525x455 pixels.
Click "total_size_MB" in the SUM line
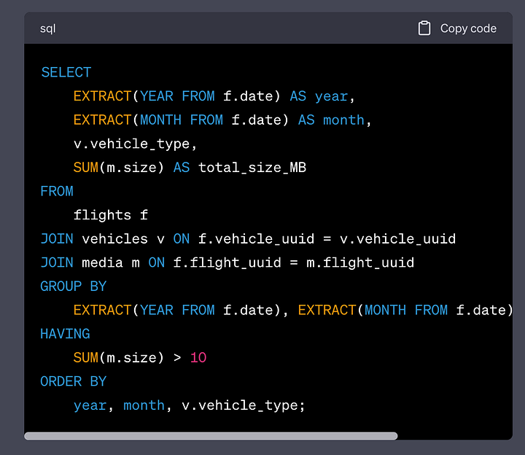click(252, 168)
